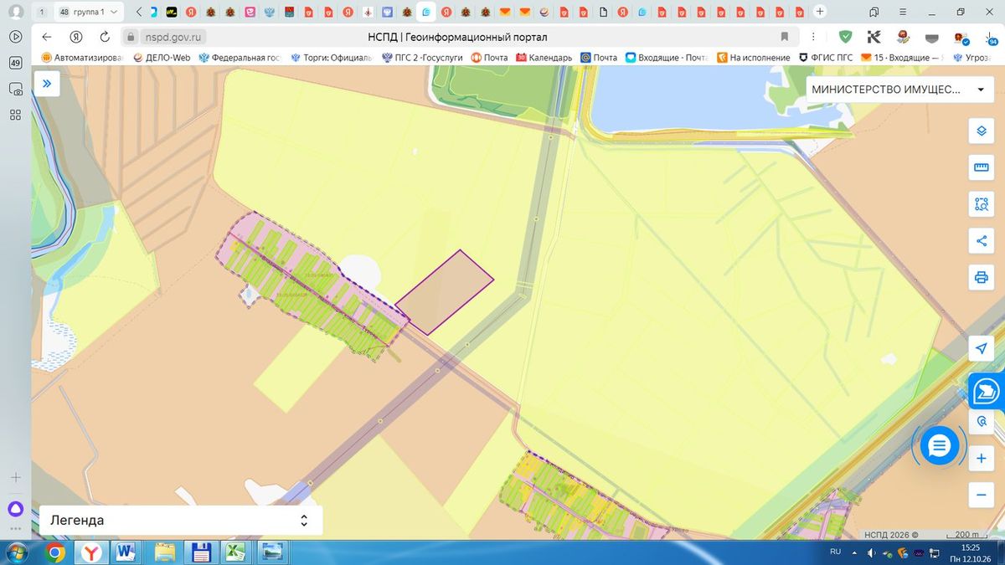Open the Торги: Официаль bookmark
The width and height of the screenshot is (1005, 565).
331,58
